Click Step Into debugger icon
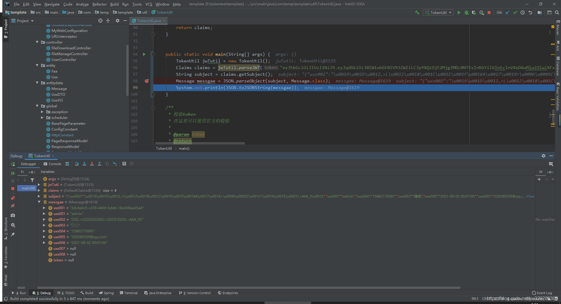Screen dimensions: 561x304 pyautogui.click(x=84, y=164)
